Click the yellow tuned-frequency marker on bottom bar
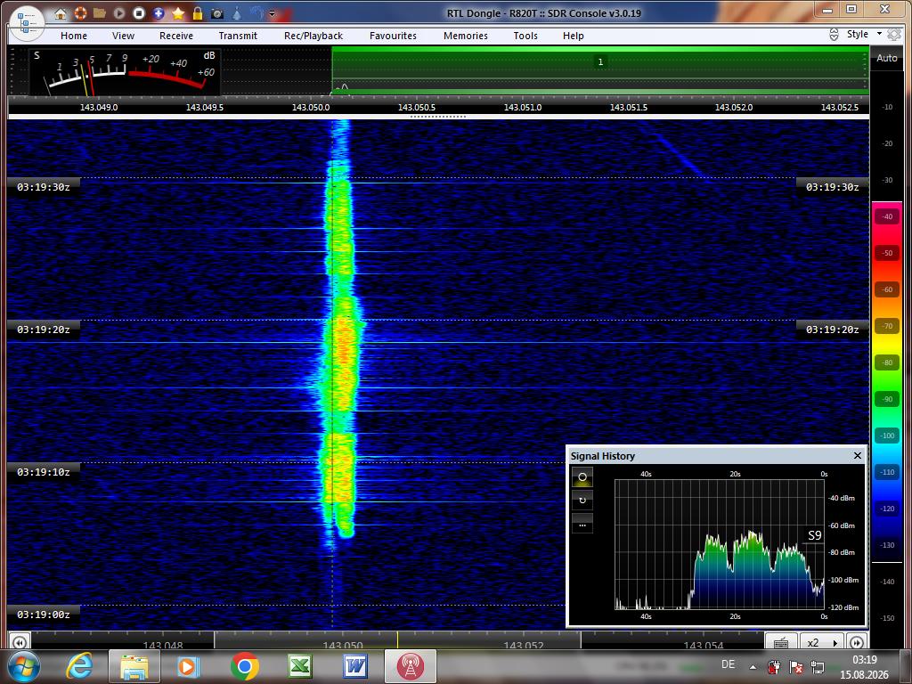The height and width of the screenshot is (684, 912). tap(398, 639)
